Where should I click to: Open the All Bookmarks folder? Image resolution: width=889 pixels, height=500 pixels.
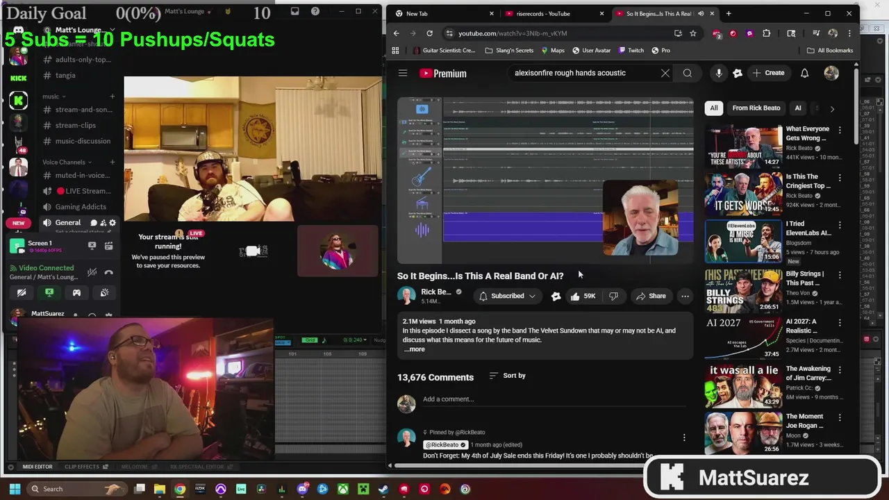tap(829, 50)
